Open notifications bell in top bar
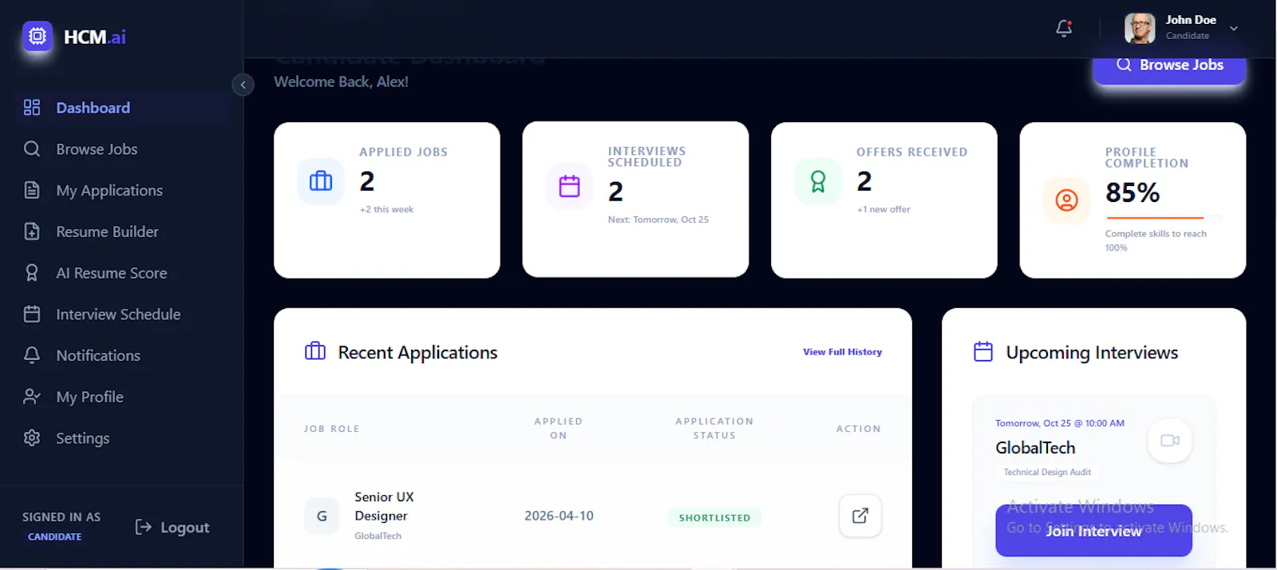 pos(1064,29)
